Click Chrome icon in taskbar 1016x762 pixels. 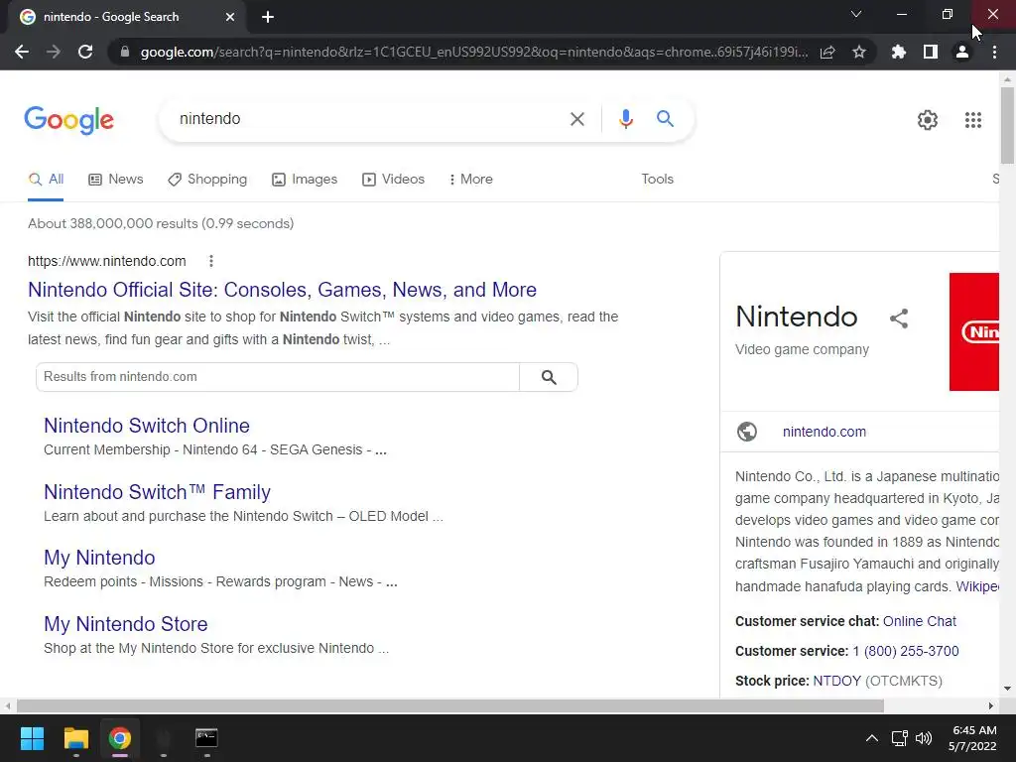(120, 738)
